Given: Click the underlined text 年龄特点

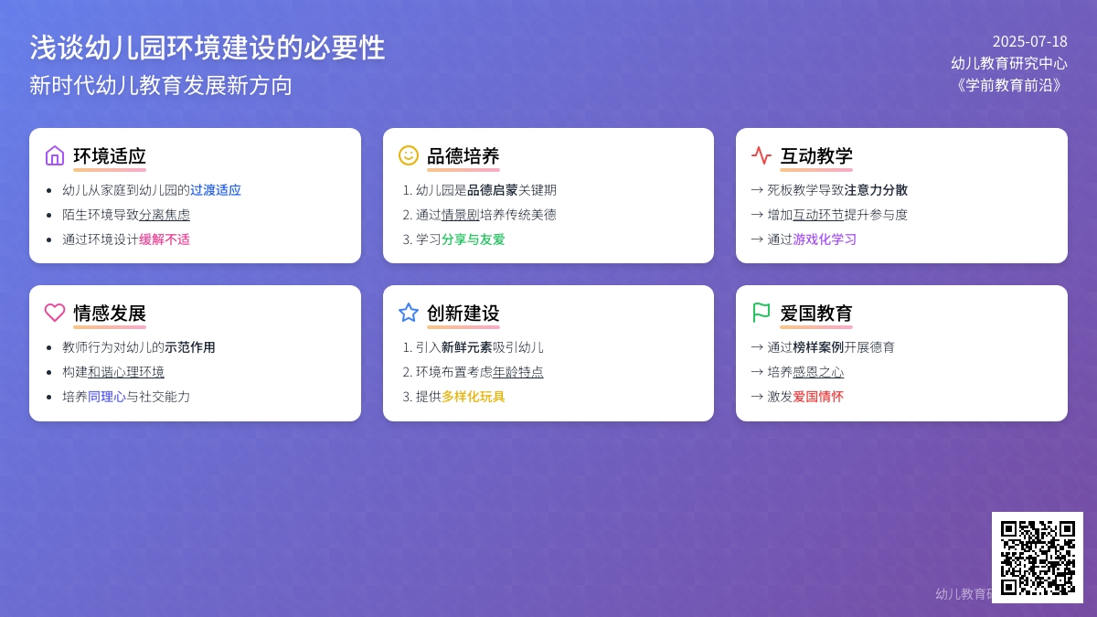Looking at the screenshot, I should point(518,372).
